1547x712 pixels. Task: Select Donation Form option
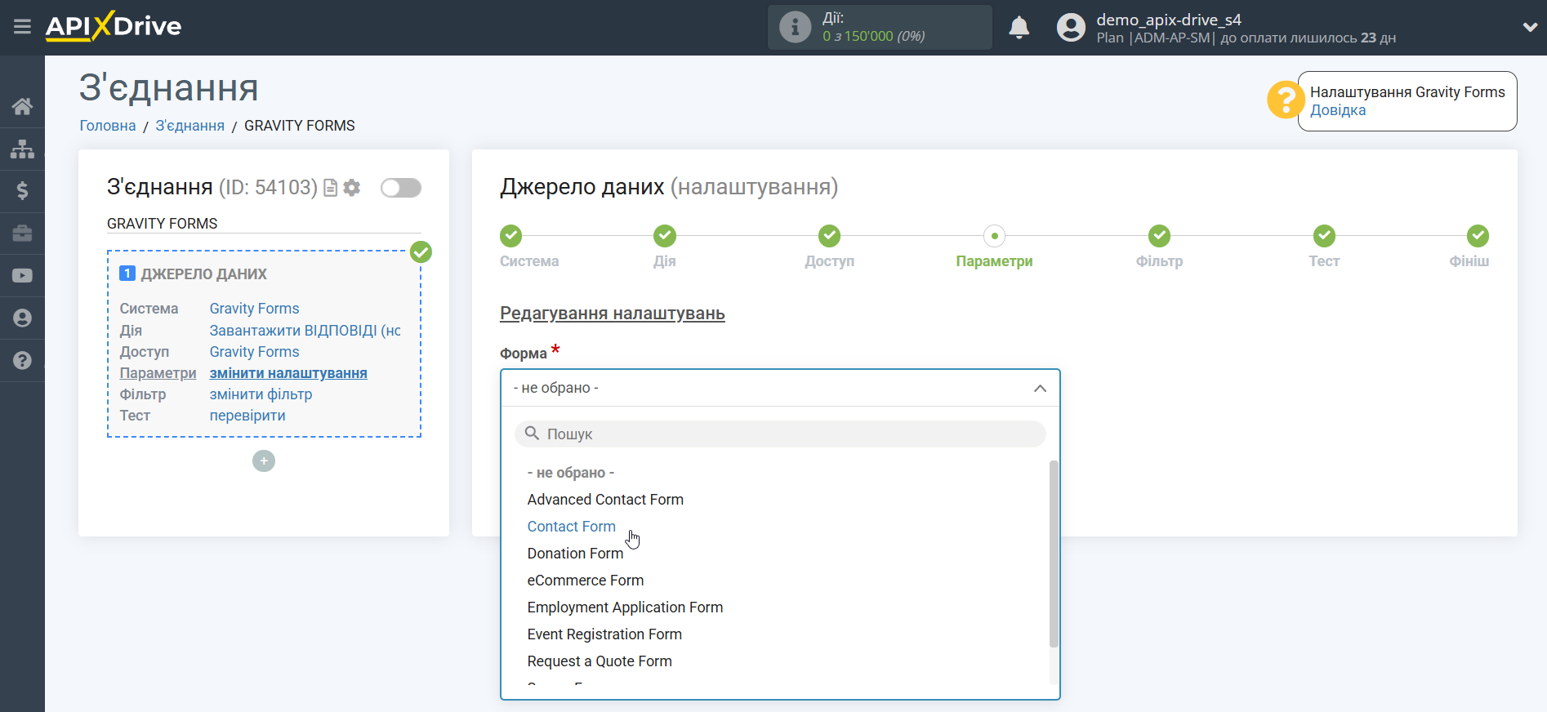(575, 554)
